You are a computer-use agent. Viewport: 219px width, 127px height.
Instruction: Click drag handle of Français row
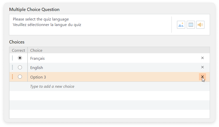(x=12, y=58)
